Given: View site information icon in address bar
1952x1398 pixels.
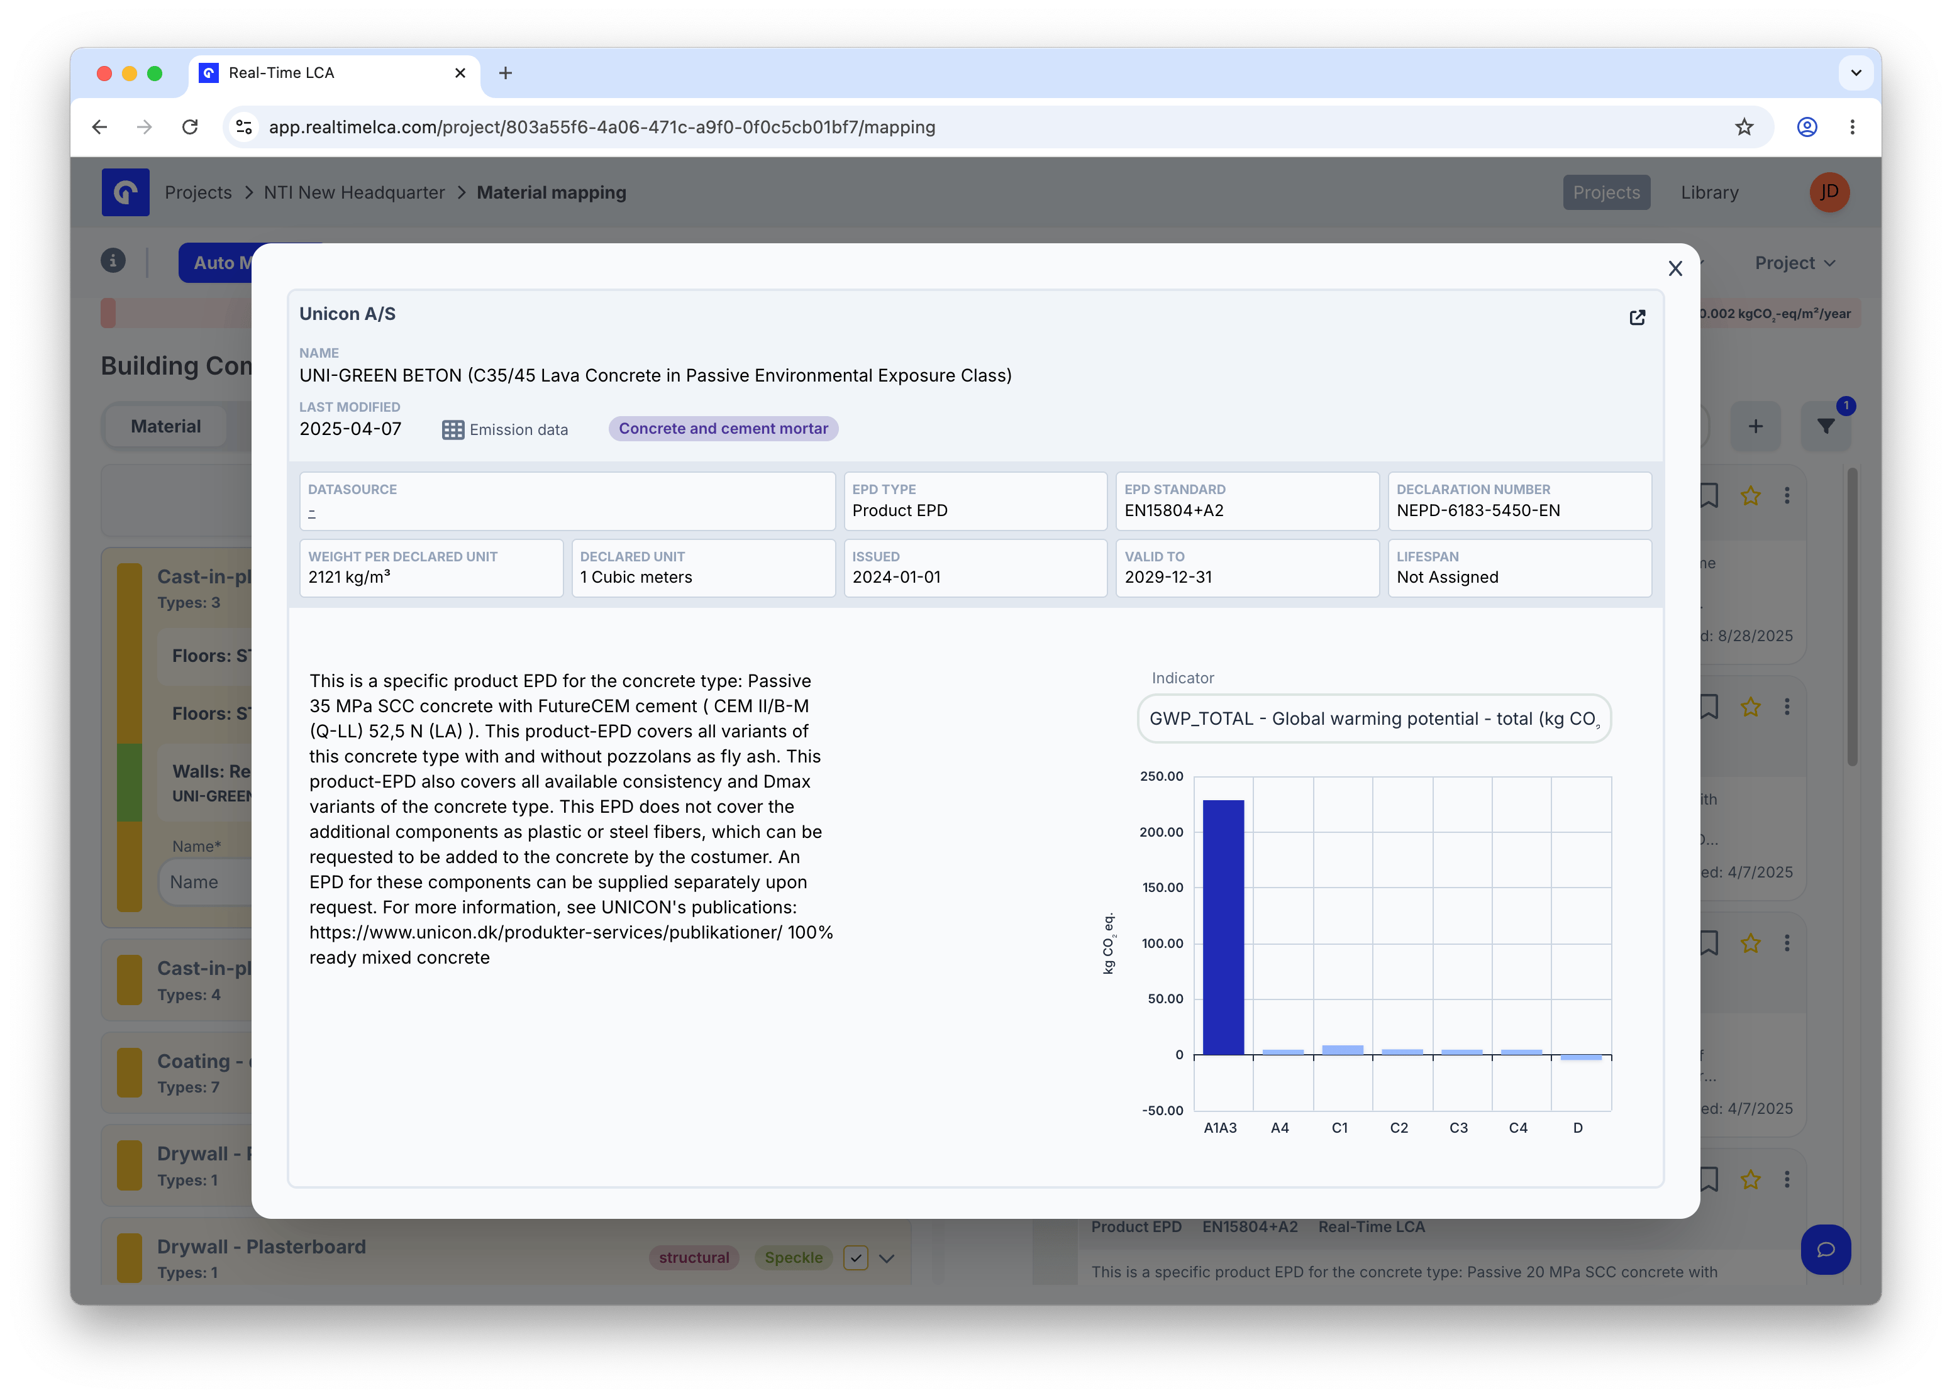Looking at the screenshot, I should 245,128.
